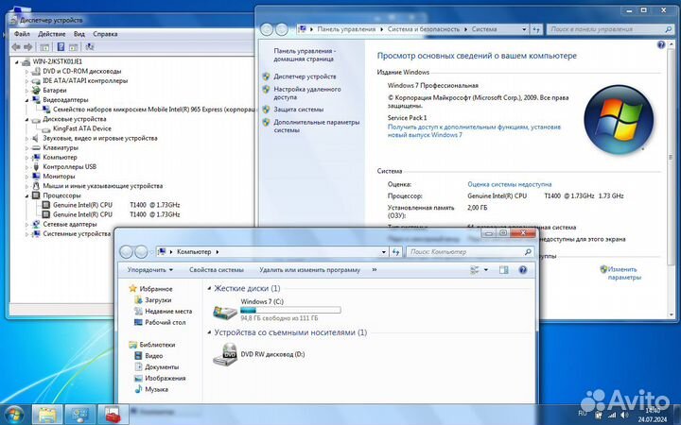Viewport: 681px width, 425px height.
Task: Expand the Батареи node
Action: click(x=26, y=91)
